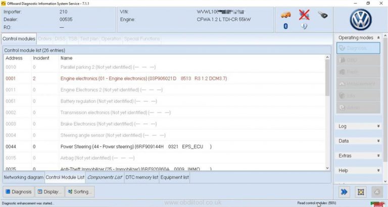Open the TSB tab
This screenshot has height=207, width=388.
pyautogui.click(x=73, y=39)
